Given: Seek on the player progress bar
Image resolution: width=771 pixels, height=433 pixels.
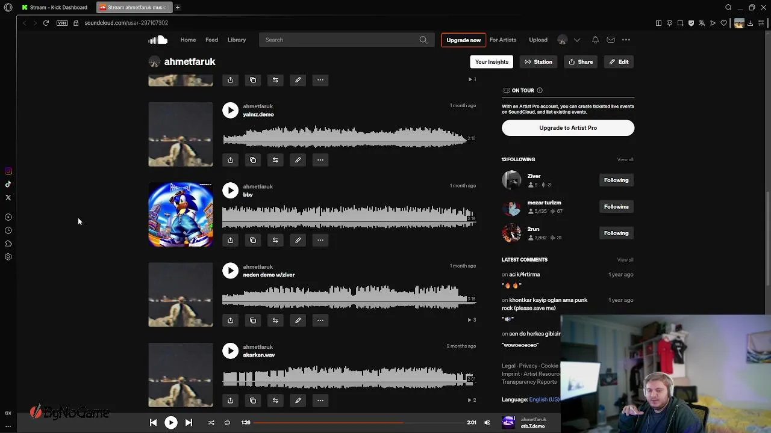Looking at the screenshot, I should 358,423.
